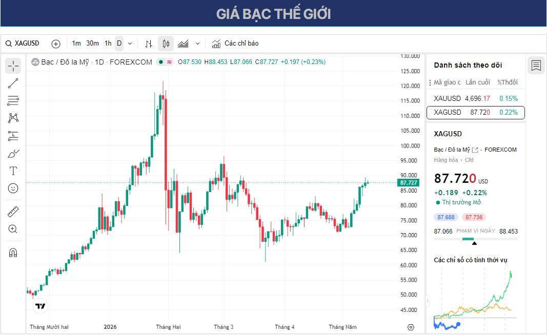Click the silver symbol logo in legend
This screenshot has width=547, height=335.
[x=35, y=62]
